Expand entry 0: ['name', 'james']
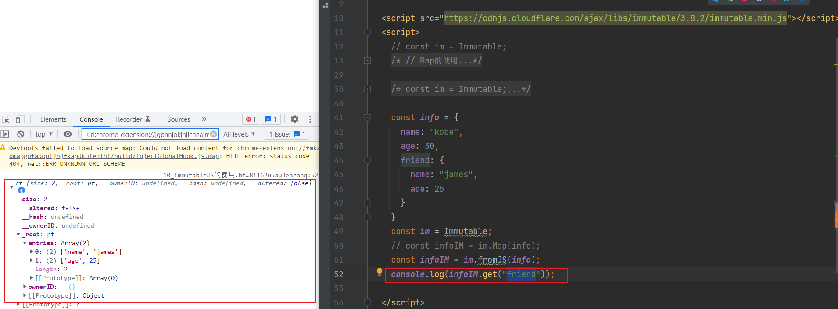 click(x=31, y=252)
